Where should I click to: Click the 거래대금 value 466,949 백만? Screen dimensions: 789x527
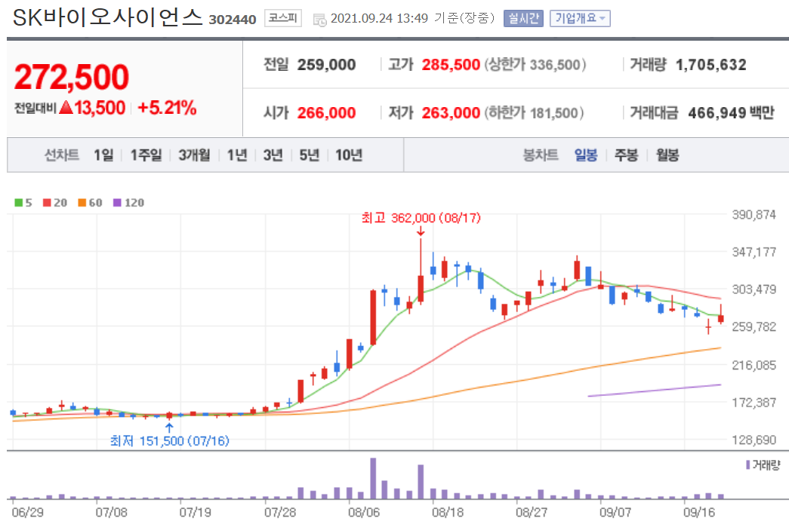731,113
